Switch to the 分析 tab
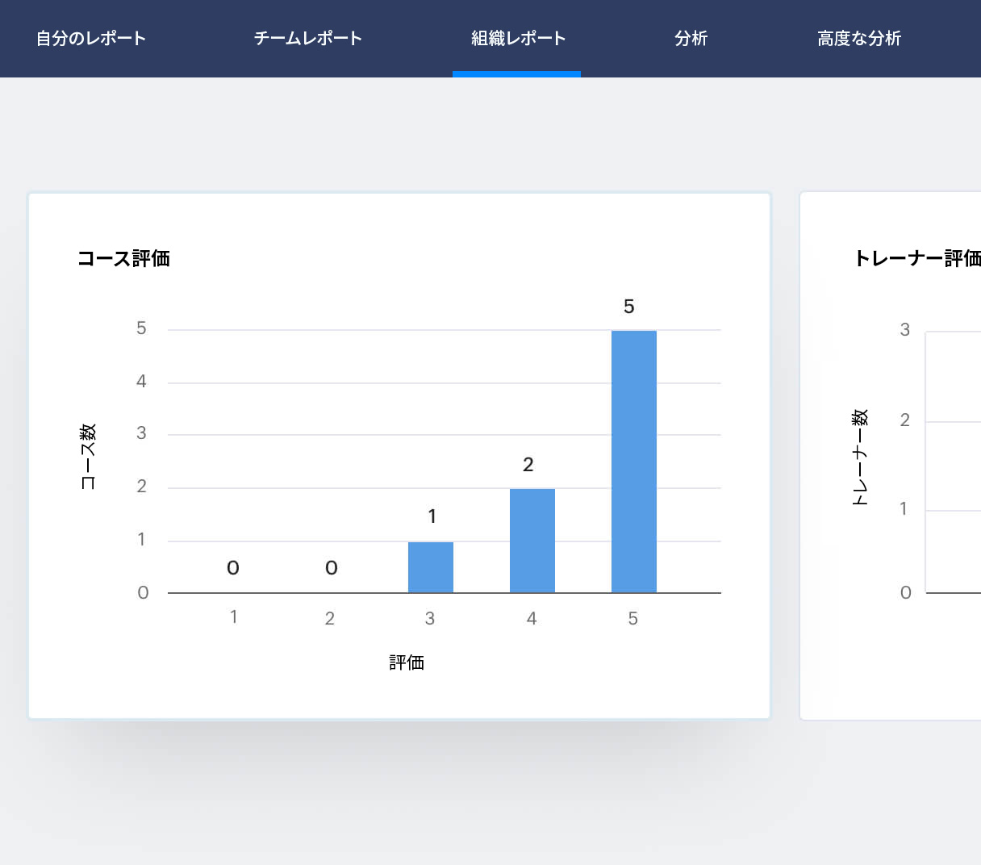The width and height of the screenshot is (981, 865). (691, 38)
